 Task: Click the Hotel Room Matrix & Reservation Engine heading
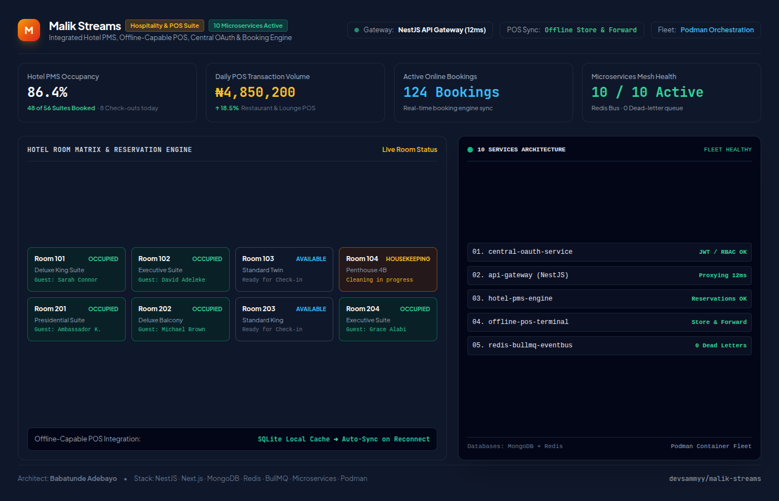point(110,150)
